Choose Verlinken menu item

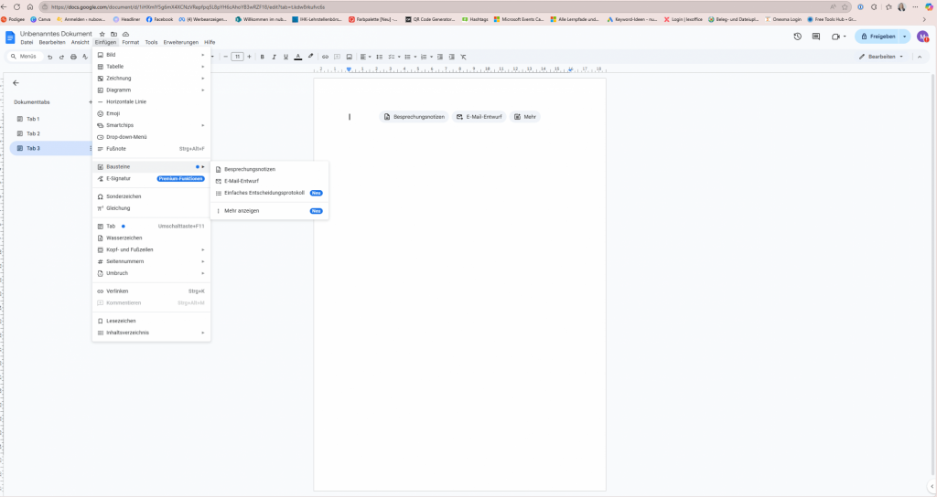coord(151,291)
